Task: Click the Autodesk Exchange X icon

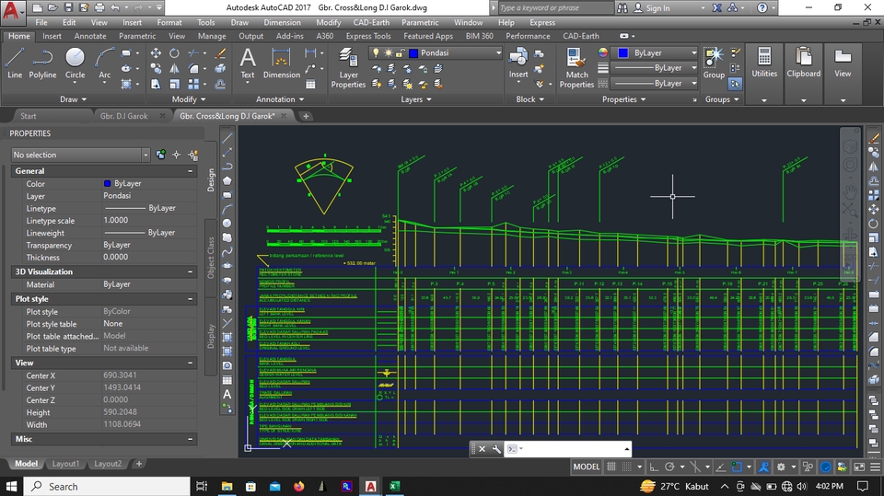Action: pos(716,7)
